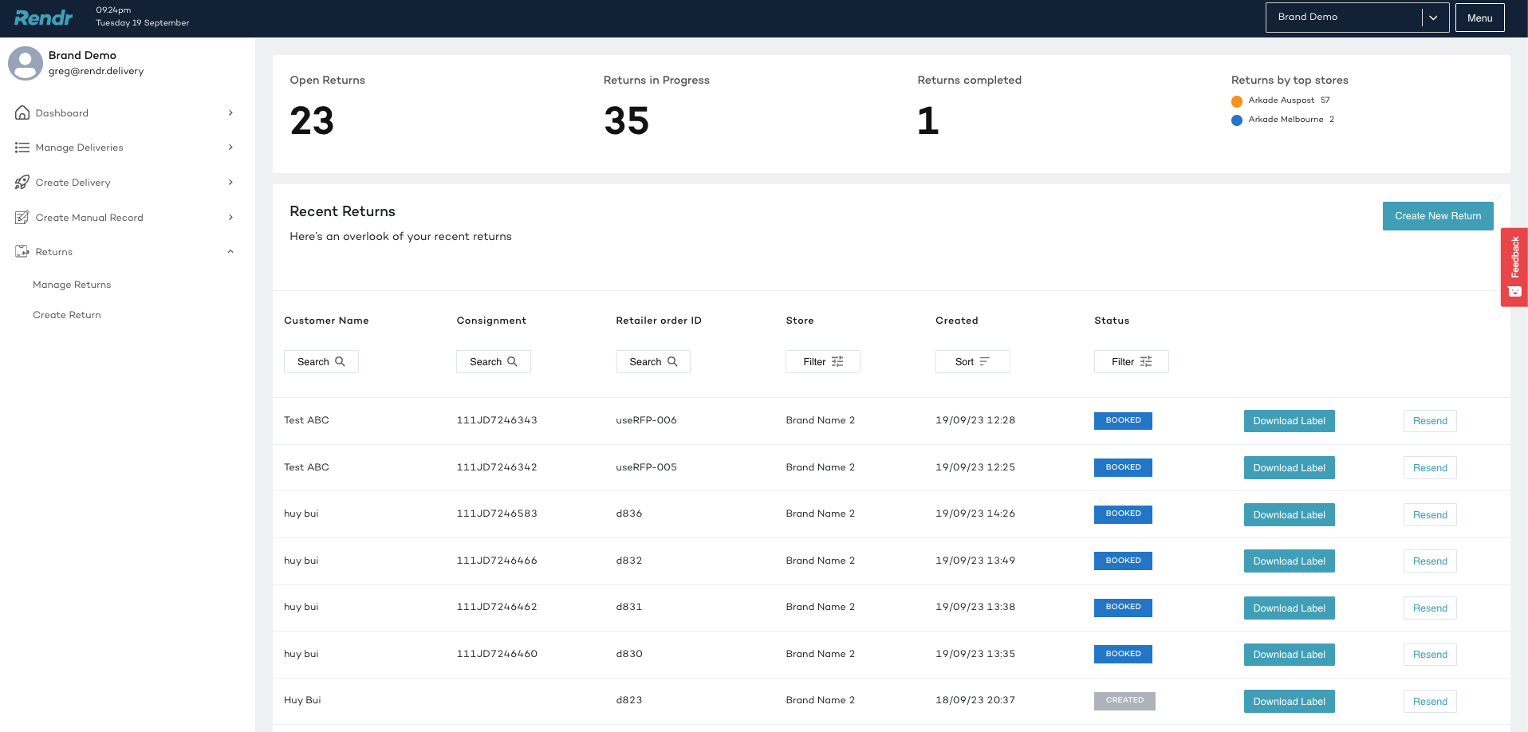
Task: Click the Create Delivery rocket icon
Action: click(x=22, y=182)
